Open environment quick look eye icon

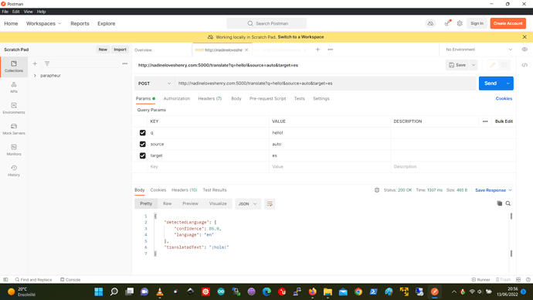525,49
